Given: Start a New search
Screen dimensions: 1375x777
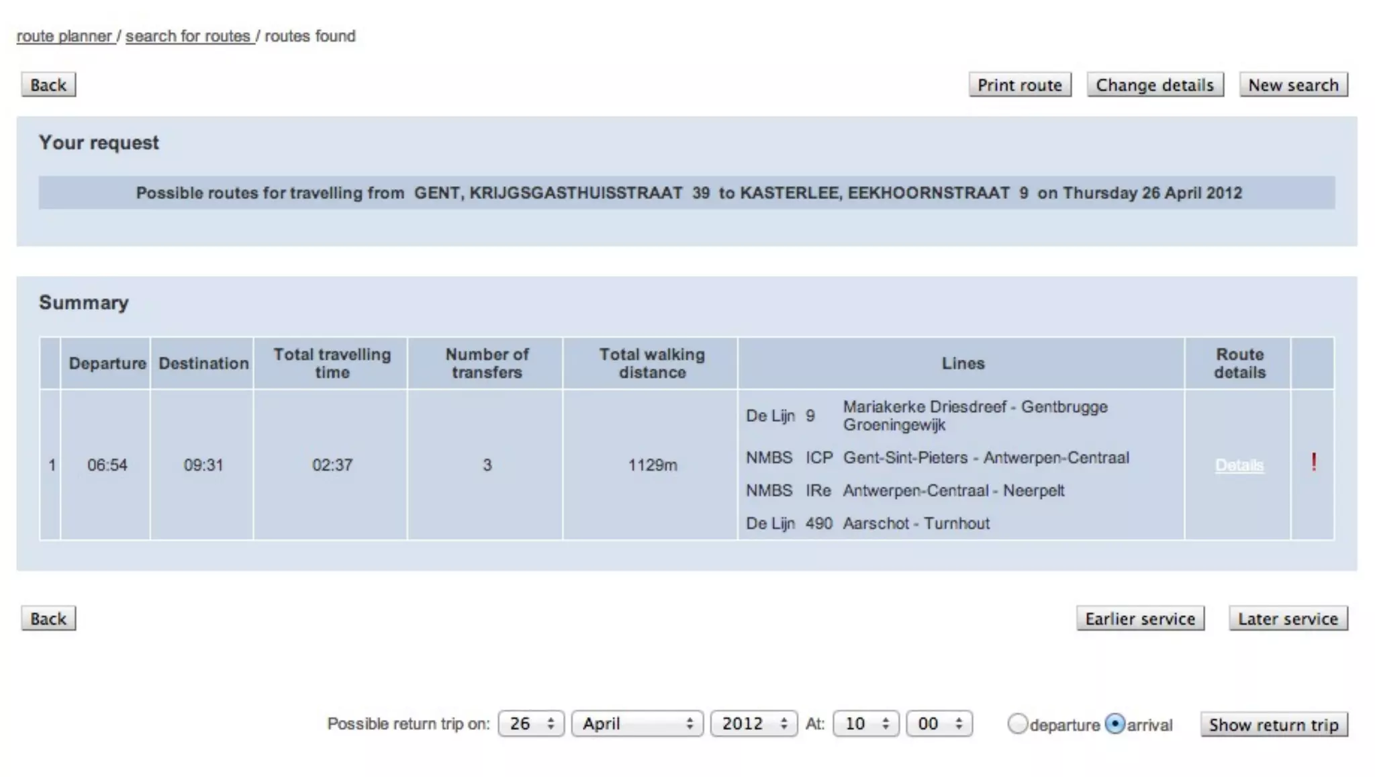Looking at the screenshot, I should (x=1293, y=85).
